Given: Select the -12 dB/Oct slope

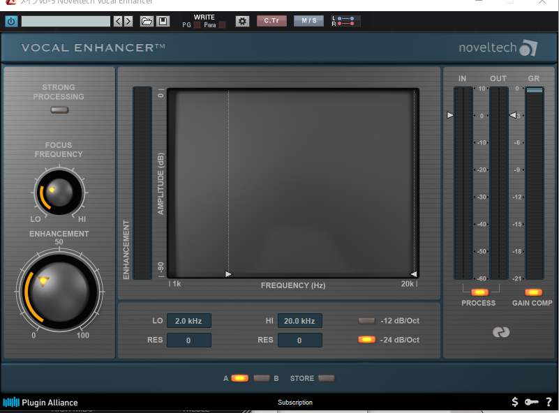Looking at the screenshot, I should [x=367, y=321].
